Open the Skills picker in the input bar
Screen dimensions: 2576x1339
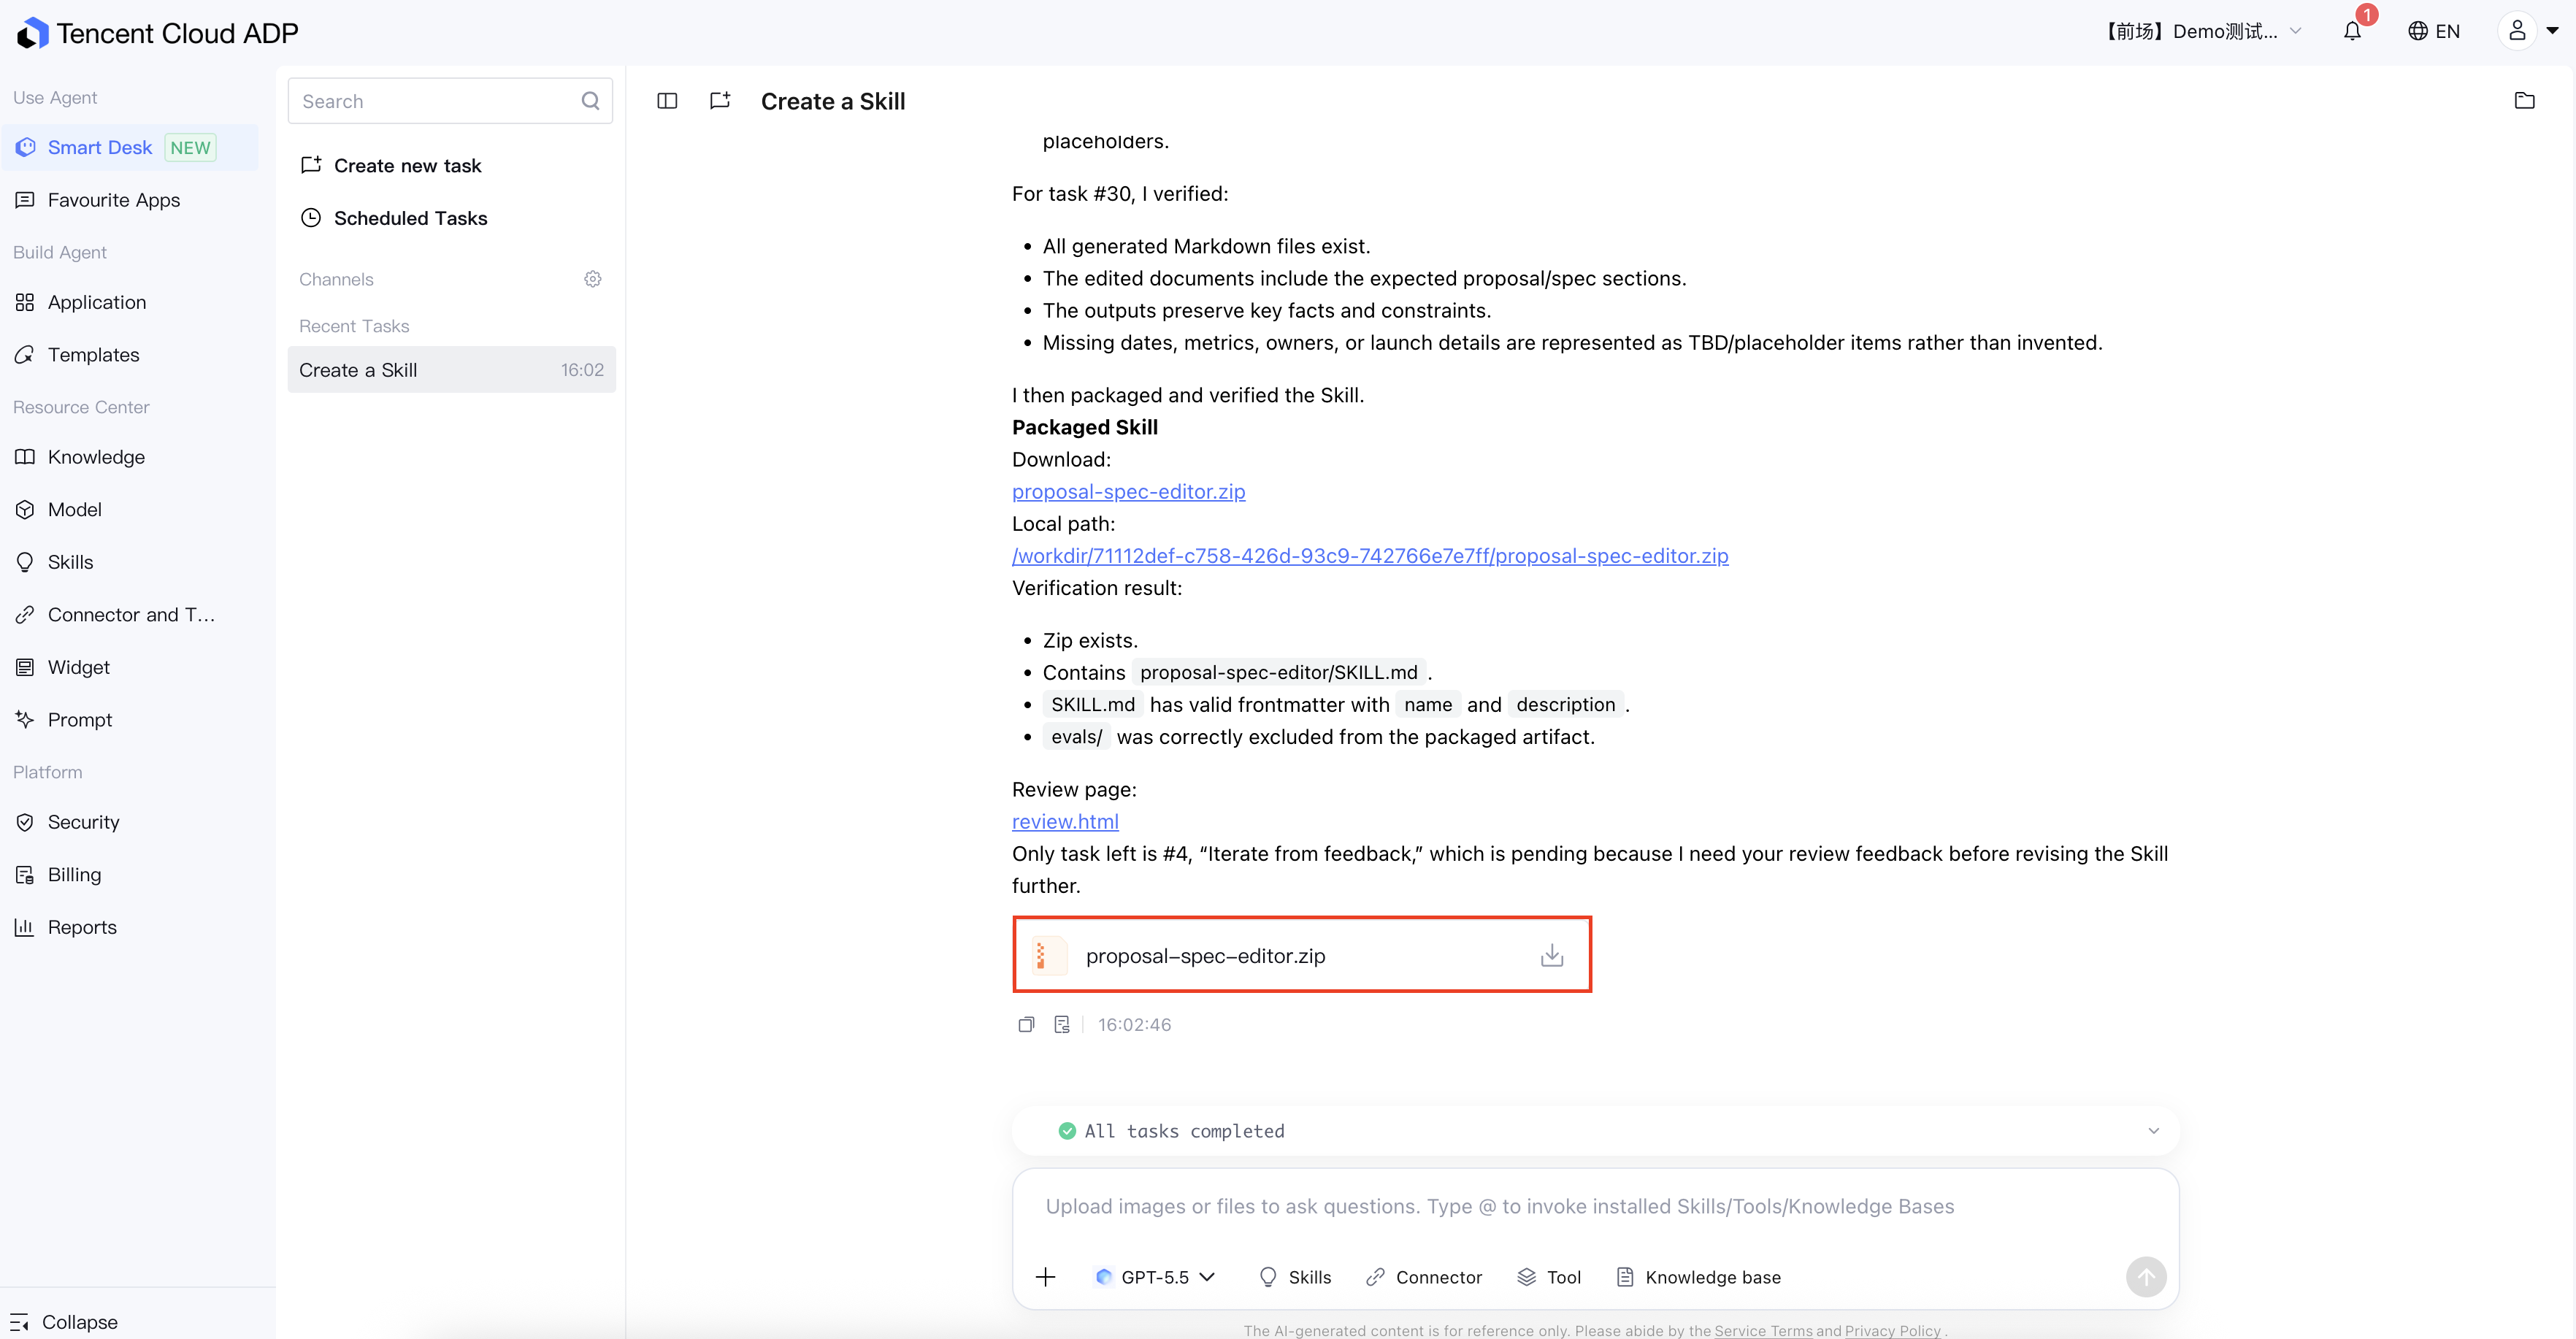[x=1295, y=1277]
